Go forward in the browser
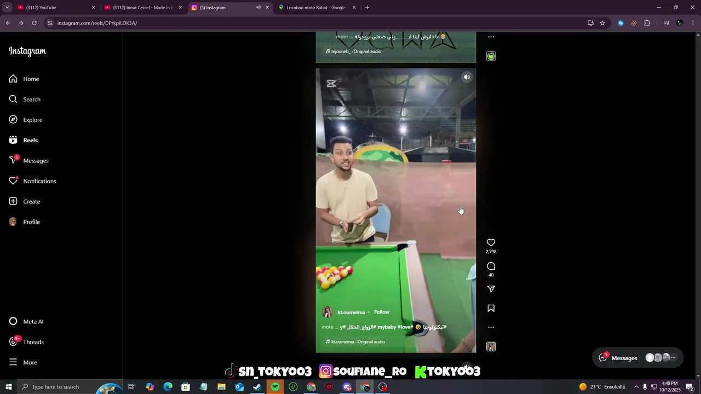The height and width of the screenshot is (394, 701). pyautogui.click(x=21, y=23)
